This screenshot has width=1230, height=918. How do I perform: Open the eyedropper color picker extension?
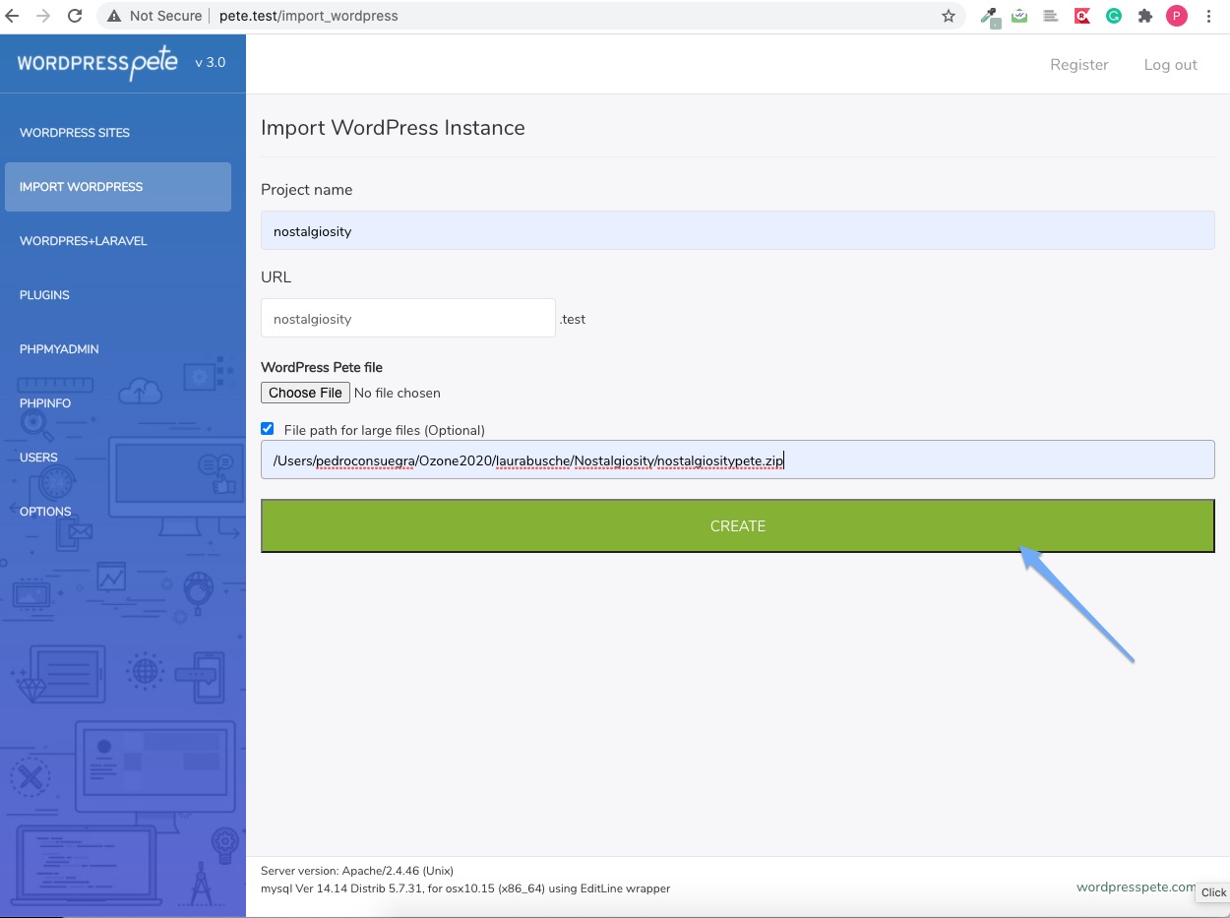[989, 16]
